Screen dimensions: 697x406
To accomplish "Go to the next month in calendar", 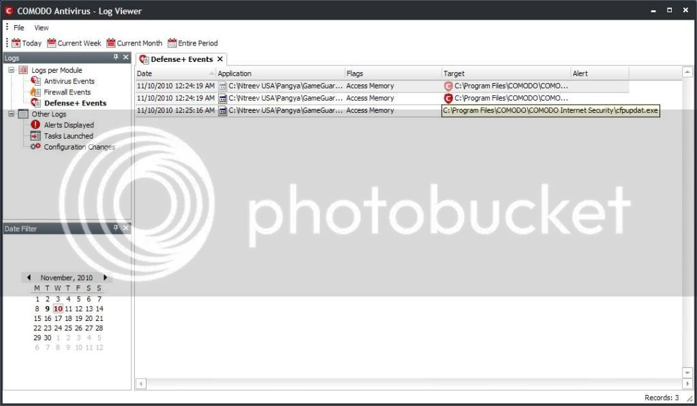I will (x=106, y=277).
